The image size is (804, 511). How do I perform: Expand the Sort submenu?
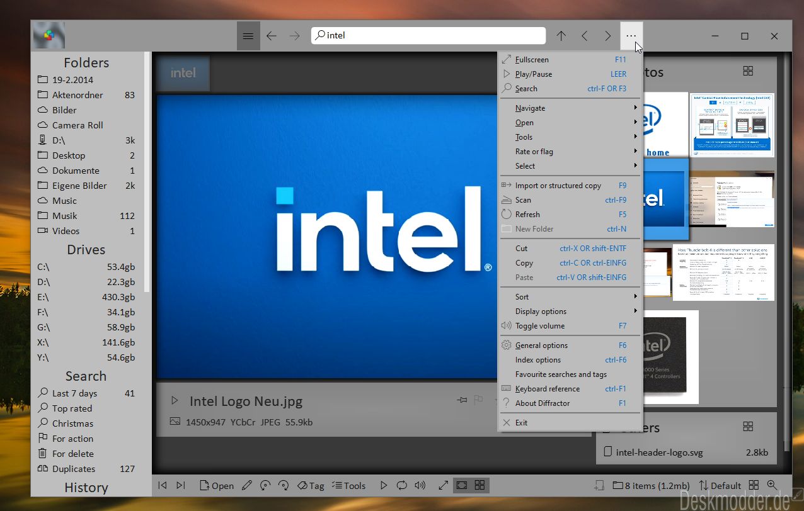pos(570,297)
